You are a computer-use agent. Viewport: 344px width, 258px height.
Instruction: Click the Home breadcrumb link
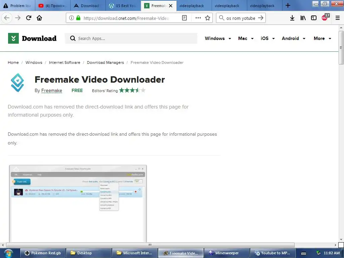point(13,62)
